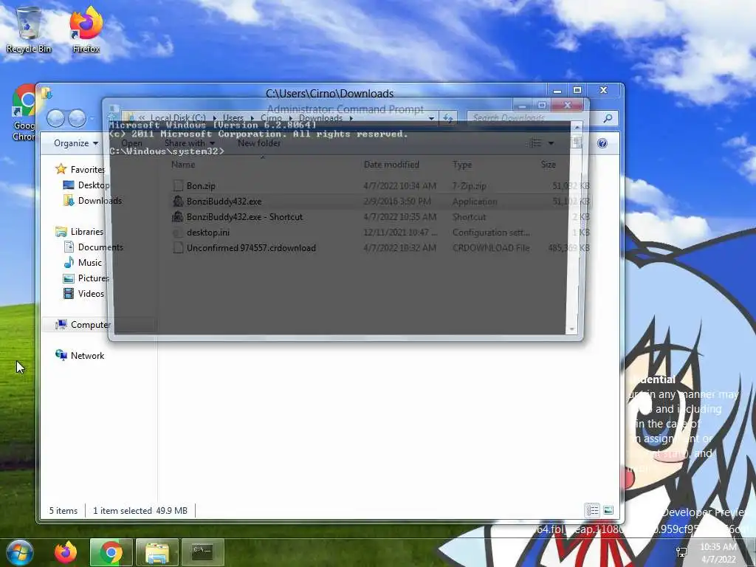The width and height of the screenshot is (756, 567).
Task: Click the Music library note icon
Action: 69,262
